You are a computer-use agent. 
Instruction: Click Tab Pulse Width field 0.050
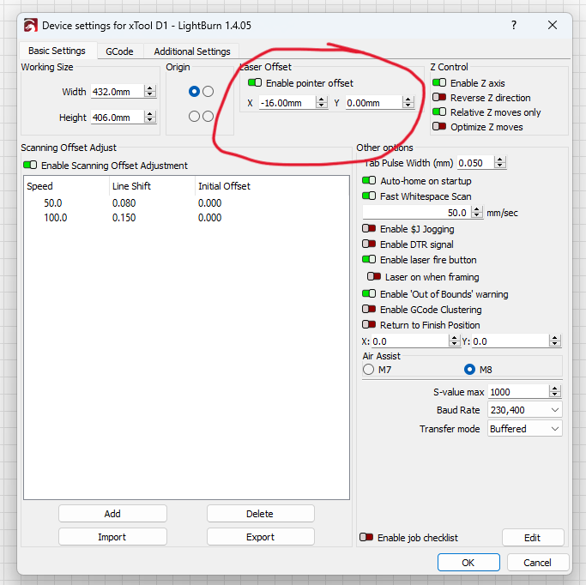[x=475, y=163]
